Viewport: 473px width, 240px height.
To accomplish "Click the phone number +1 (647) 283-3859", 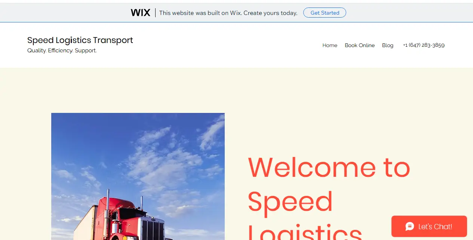I will pos(424,45).
